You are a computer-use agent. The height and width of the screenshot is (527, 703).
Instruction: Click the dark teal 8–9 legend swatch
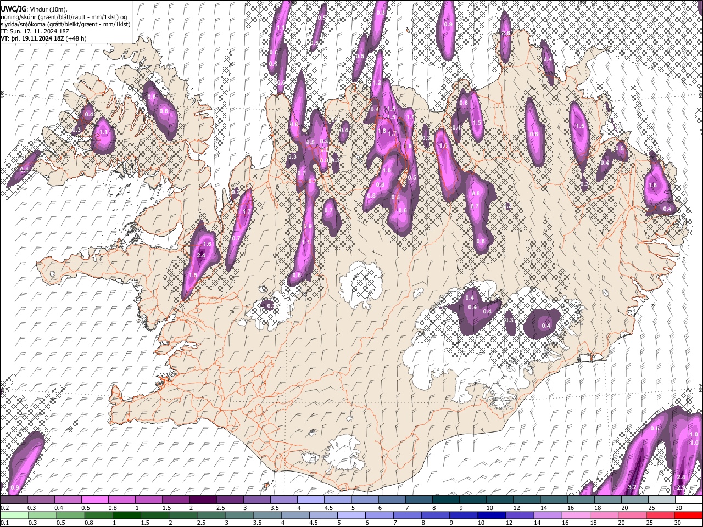pyautogui.click(x=445, y=500)
